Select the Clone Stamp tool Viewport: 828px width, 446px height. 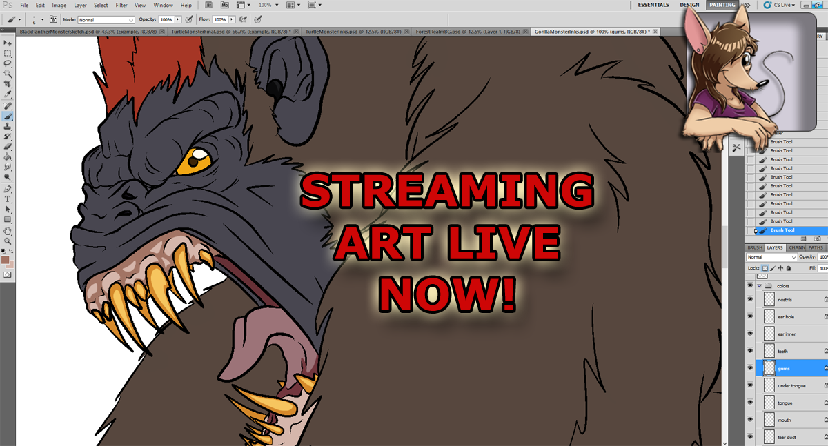click(8, 127)
